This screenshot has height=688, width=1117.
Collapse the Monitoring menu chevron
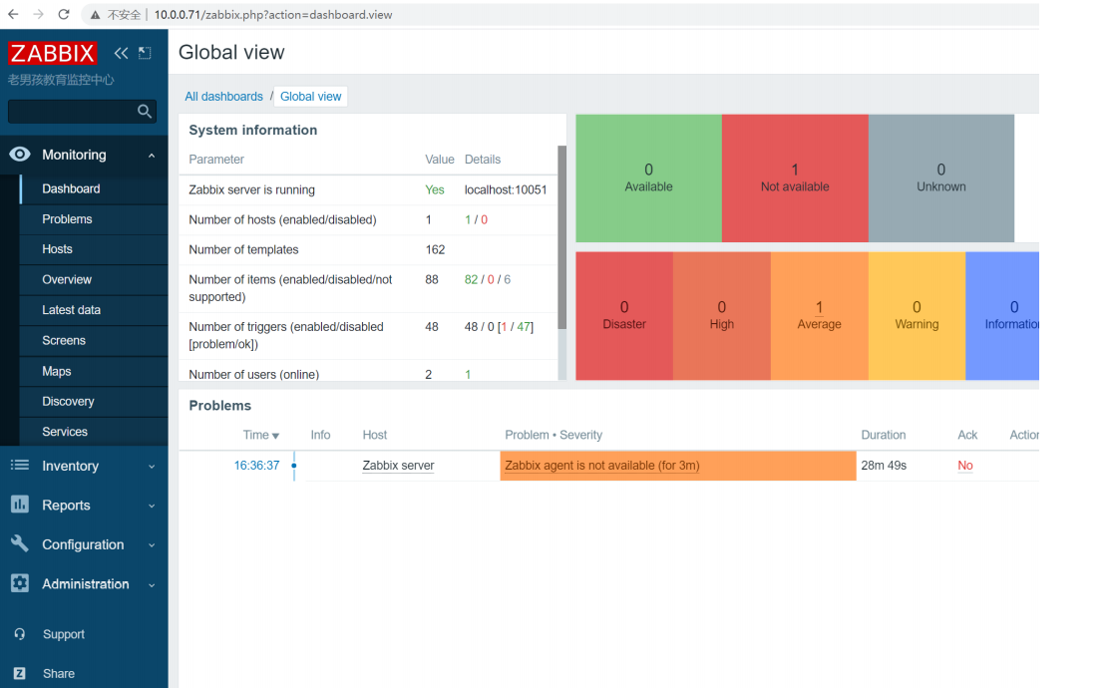coord(152,156)
